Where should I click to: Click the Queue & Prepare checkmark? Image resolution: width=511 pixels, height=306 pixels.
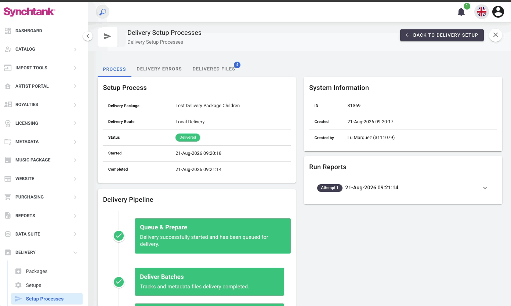[x=119, y=236]
